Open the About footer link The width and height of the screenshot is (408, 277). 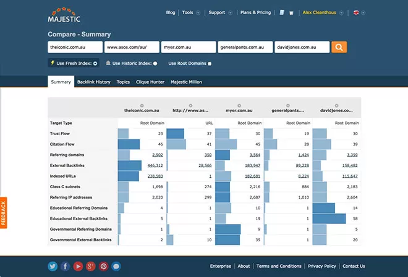(x=244, y=266)
